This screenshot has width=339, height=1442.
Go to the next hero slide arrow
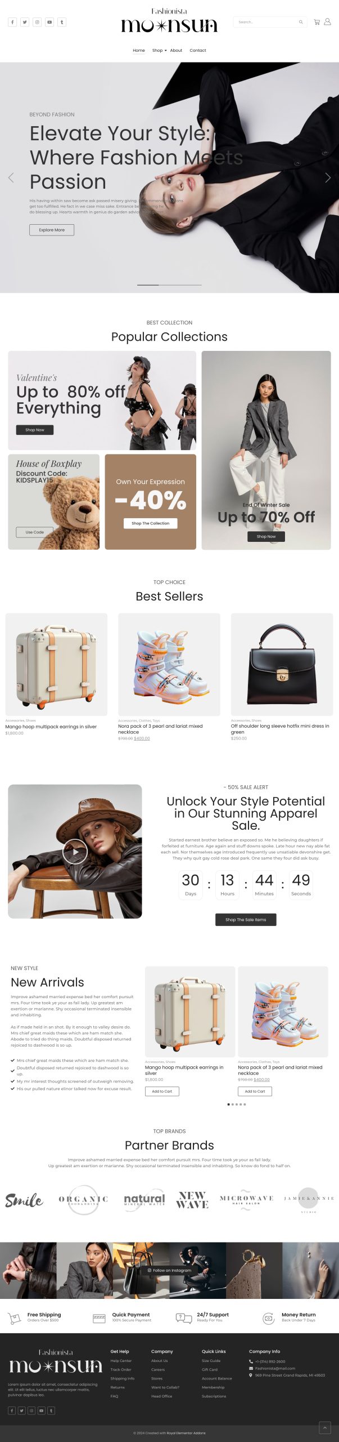tap(328, 177)
